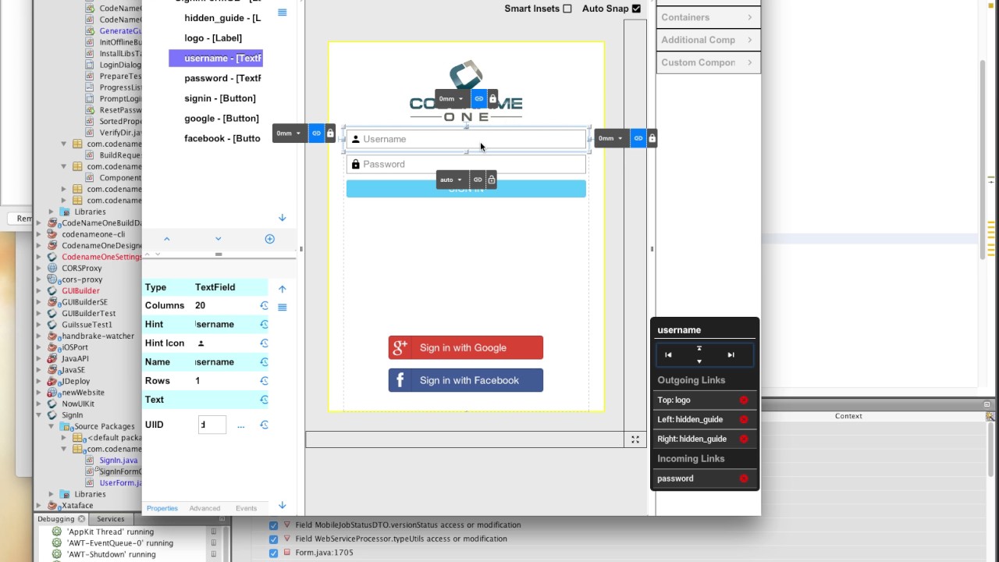Open the Debugging tab in NetBeans

click(61, 519)
